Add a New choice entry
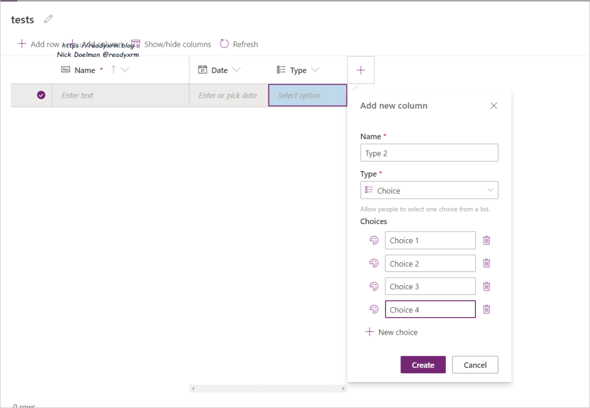The height and width of the screenshot is (408, 590). (392, 333)
